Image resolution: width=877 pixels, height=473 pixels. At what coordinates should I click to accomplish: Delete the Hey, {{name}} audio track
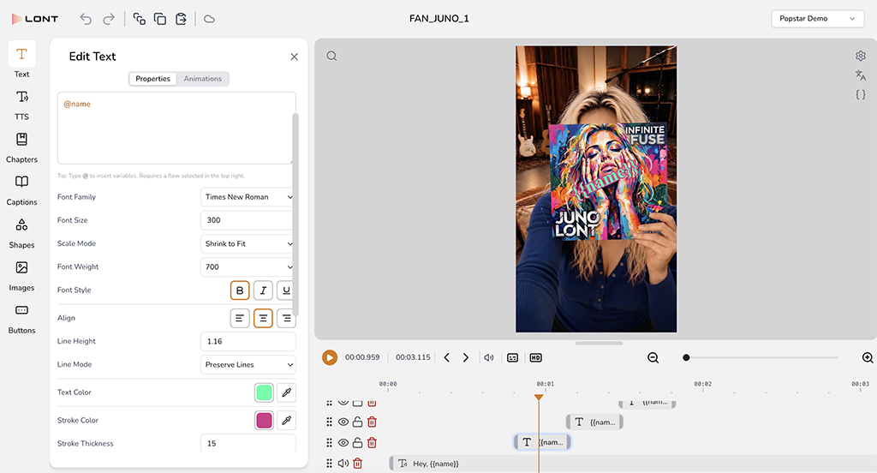click(x=357, y=464)
